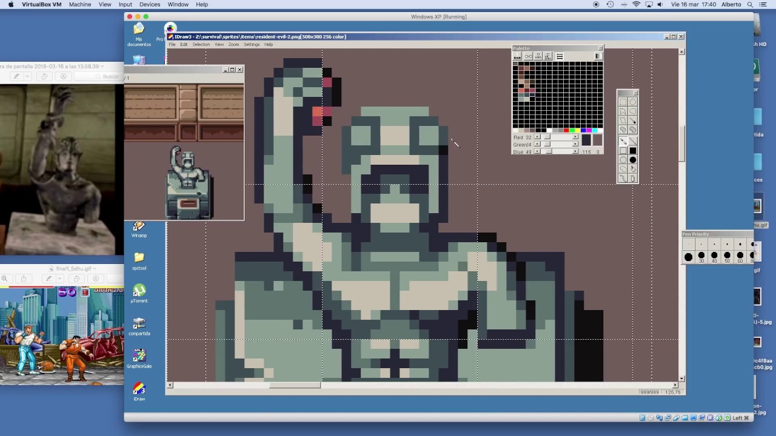
Task: Select the elliptical selection tool in tool panel
Action: pos(632,102)
